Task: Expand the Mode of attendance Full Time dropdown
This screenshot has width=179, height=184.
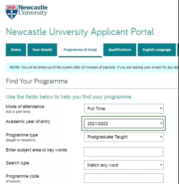Action: 124,109
